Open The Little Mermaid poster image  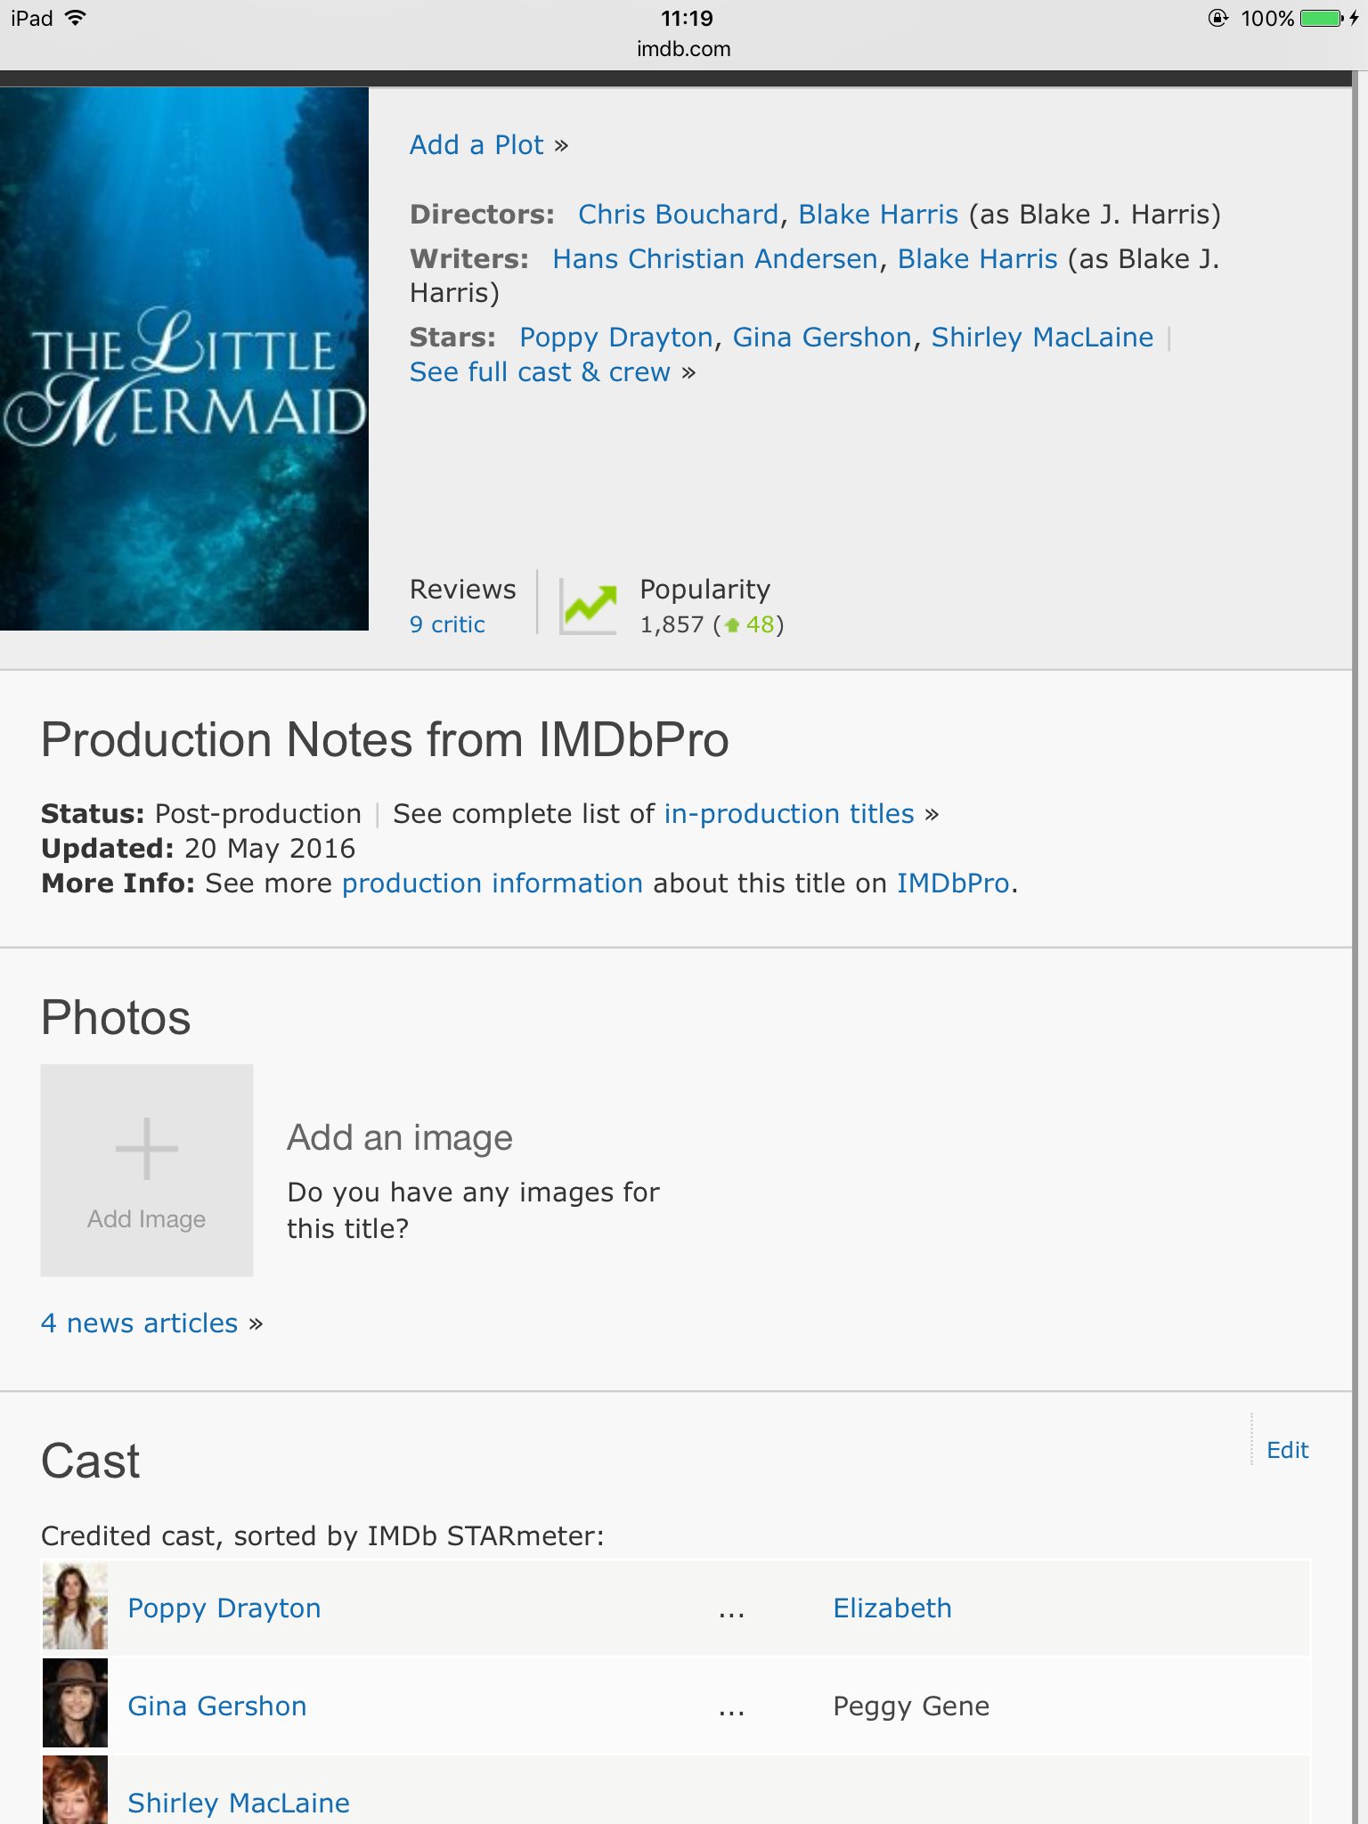tap(184, 359)
